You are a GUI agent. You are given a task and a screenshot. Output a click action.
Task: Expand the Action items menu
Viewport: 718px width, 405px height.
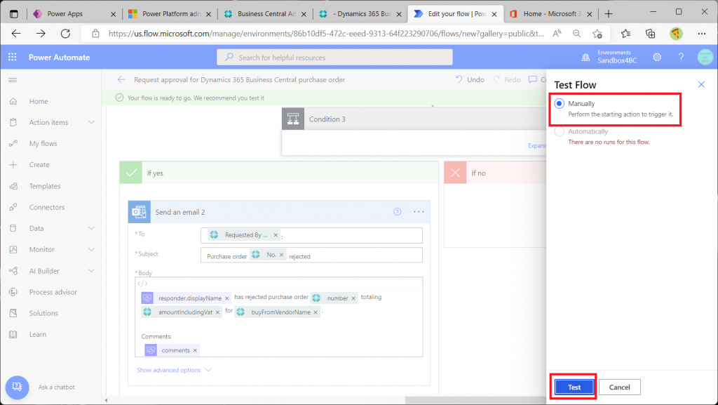tap(91, 122)
